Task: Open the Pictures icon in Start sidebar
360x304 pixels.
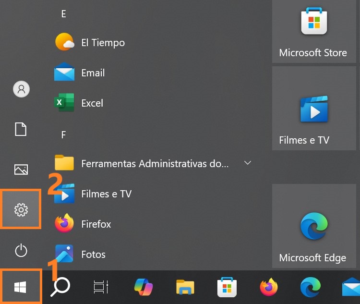Action: click(x=21, y=170)
